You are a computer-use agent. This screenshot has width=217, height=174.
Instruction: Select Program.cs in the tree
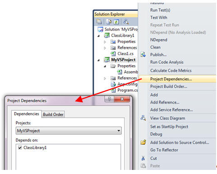click(128, 90)
